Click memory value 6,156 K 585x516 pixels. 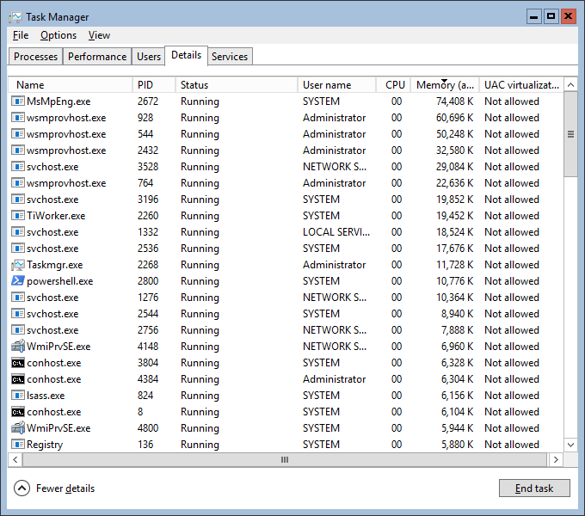point(457,396)
